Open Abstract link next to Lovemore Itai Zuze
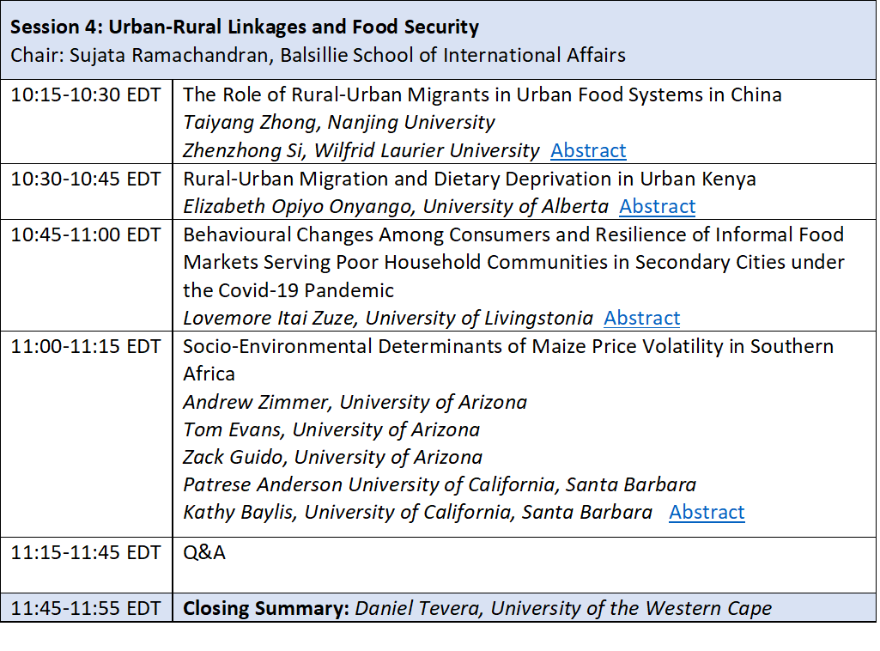880x651 pixels. point(641,318)
